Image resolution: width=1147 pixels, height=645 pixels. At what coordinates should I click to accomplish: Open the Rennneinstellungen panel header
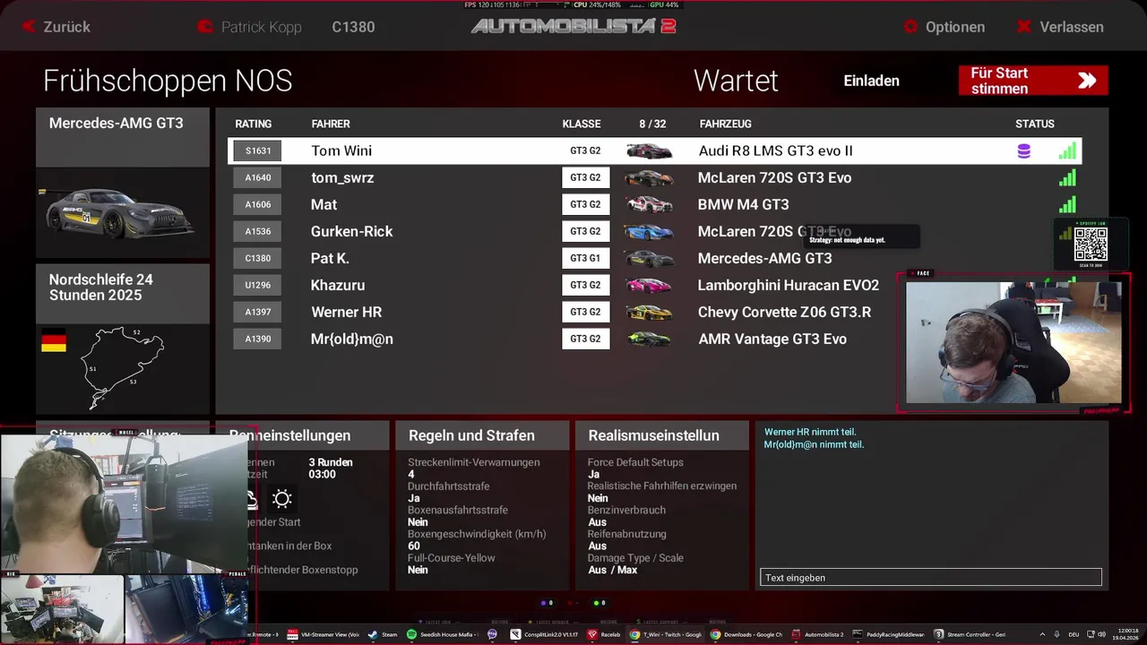(302, 435)
